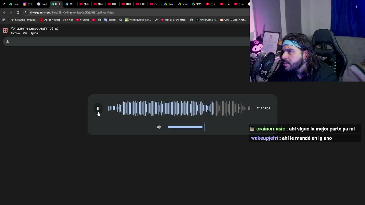365x205 pixels.
Task: Seek within the audio waveform
Action: 180,108
